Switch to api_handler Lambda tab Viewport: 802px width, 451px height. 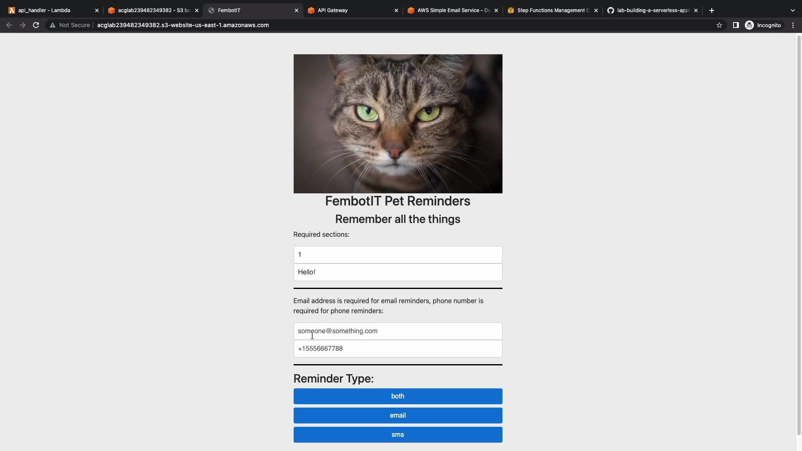pyautogui.click(x=50, y=10)
